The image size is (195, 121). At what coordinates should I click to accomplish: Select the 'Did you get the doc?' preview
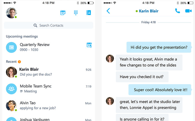coord(36,74)
